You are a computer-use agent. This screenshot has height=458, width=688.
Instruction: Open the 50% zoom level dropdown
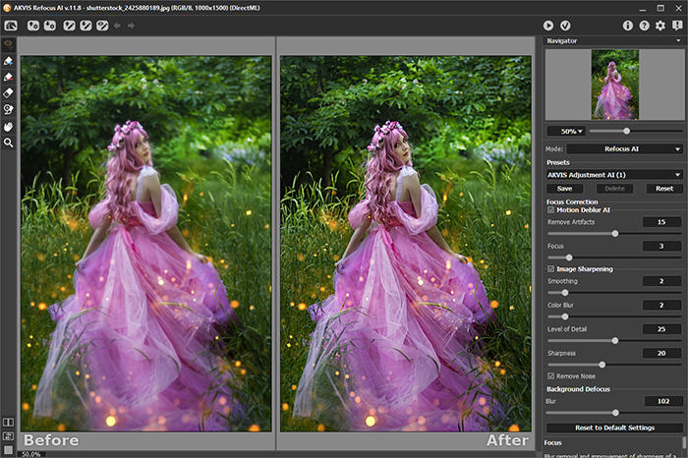coord(566,131)
